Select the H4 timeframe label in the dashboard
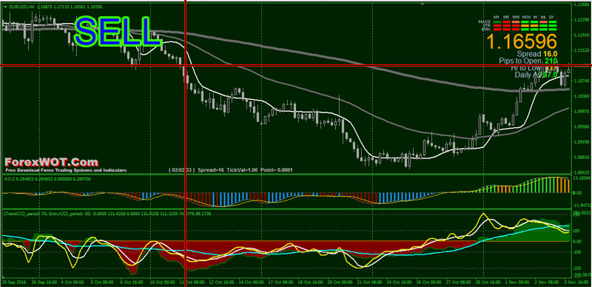The image size is (592, 287). click(543, 17)
